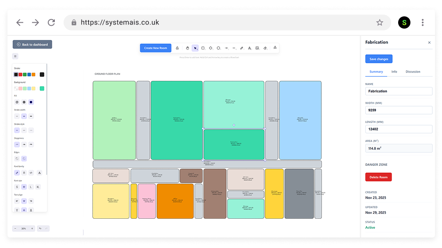442x248 pixels.
Task: Zoom out with minus button
Action: pyautogui.click(x=15, y=229)
